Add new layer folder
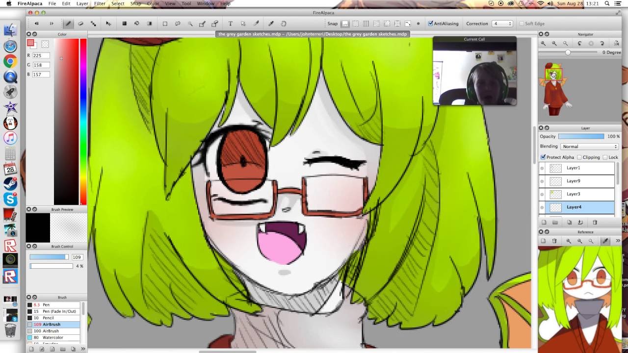Screen dimensions: 628x353 [555, 222]
